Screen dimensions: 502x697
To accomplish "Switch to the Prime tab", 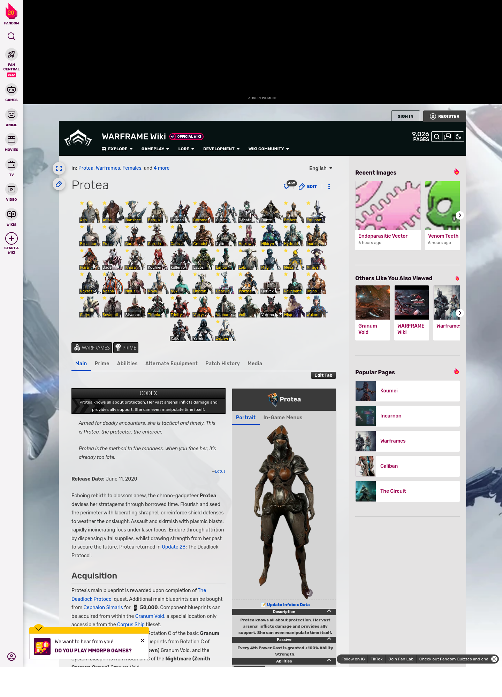I will click(102, 363).
